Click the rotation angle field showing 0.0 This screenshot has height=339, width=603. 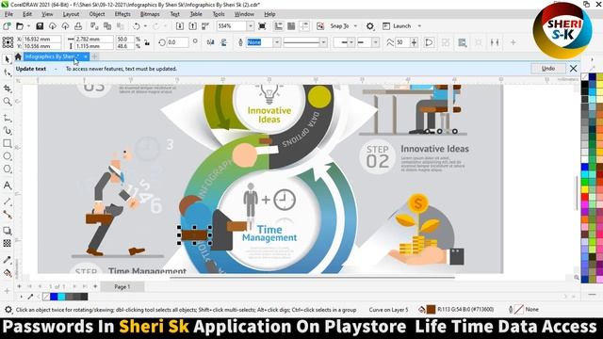coord(177,42)
